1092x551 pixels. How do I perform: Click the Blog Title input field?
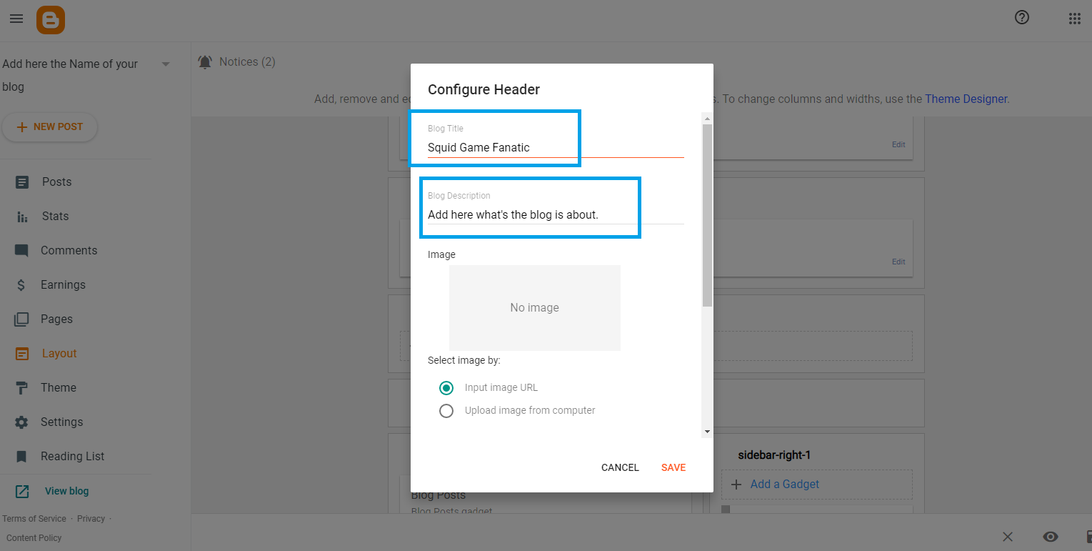pyautogui.click(x=556, y=148)
